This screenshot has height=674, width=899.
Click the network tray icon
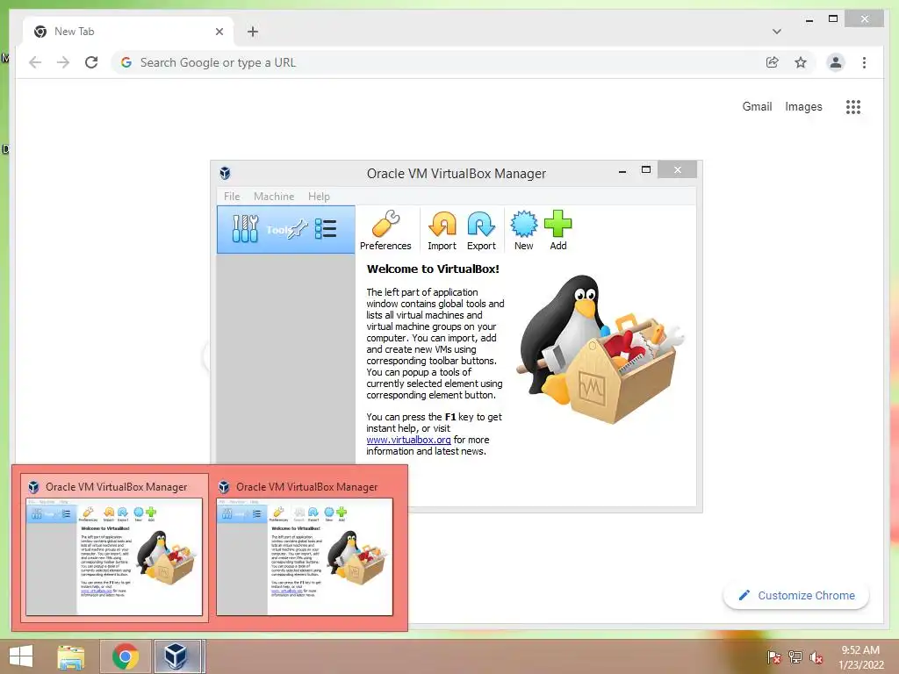point(795,657)
